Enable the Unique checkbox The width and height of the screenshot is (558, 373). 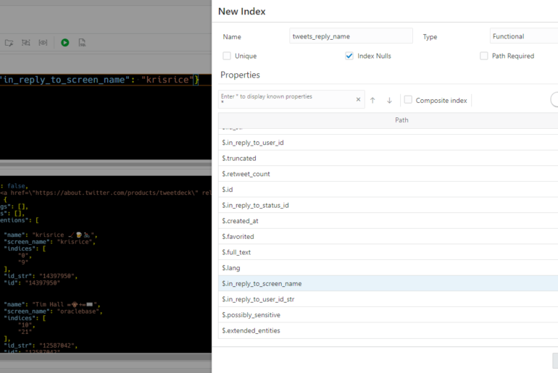227,56
